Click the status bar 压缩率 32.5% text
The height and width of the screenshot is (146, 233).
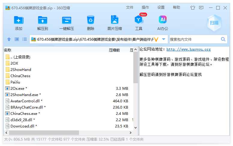coord(98,139)
